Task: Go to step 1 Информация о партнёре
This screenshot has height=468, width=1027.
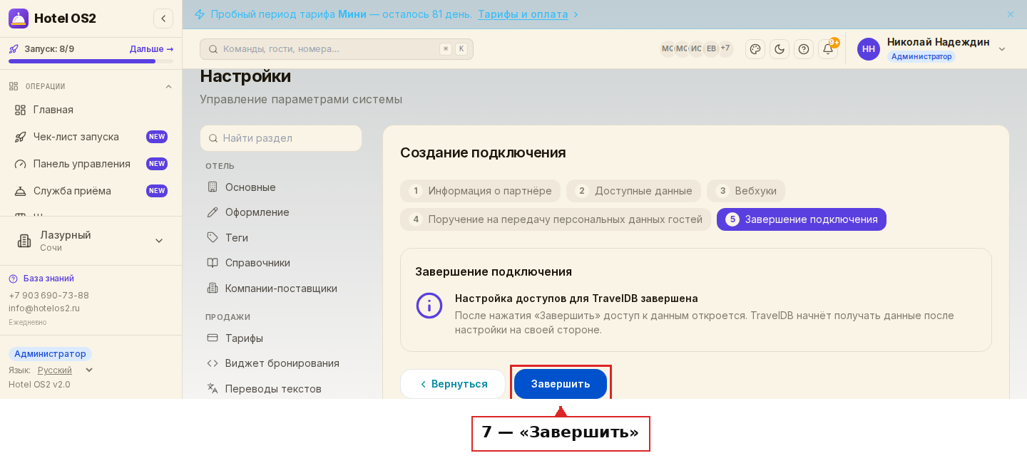Action: [x=480, y=191]
